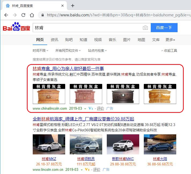Open a new browser tab
This screenshot has width=191, height=174.
point(73,6)
